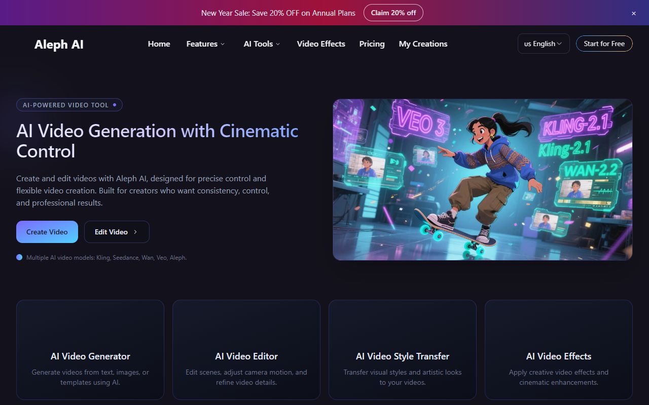Go to the Pricing page
Image resolution: width=649 pixels, height=405 pixels.
coord(372,44)
